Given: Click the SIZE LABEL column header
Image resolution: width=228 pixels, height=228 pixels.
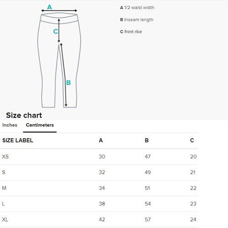Looking at the screenshot, I should [18, 140].
